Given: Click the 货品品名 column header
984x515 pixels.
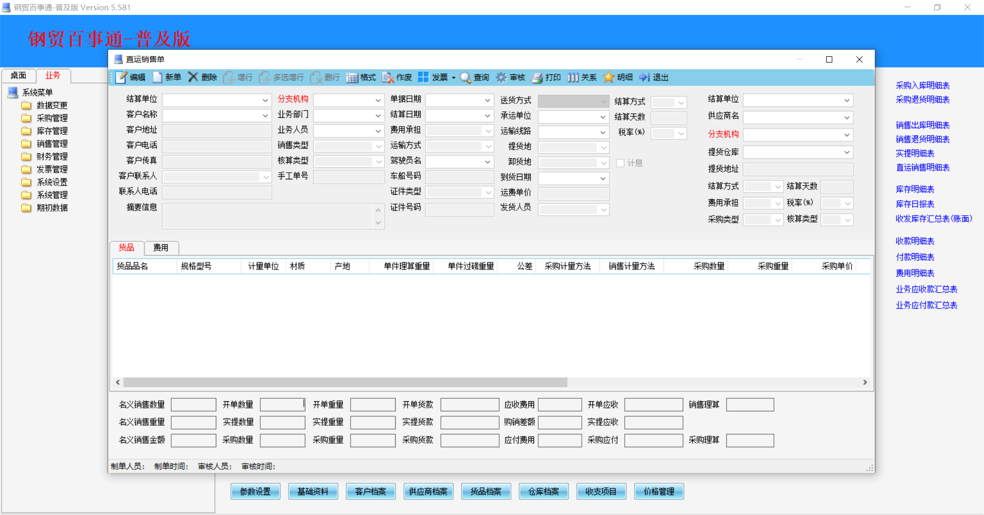Looking at the screenshot, I should click(x=145, y=266).
